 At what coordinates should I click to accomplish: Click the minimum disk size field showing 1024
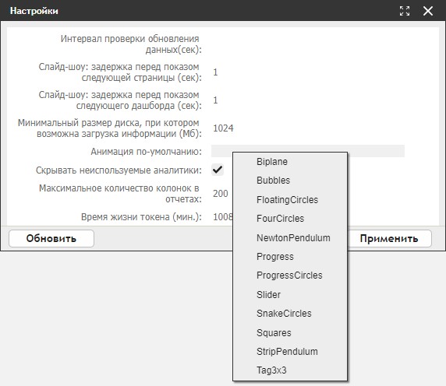[x=308, y=128]
